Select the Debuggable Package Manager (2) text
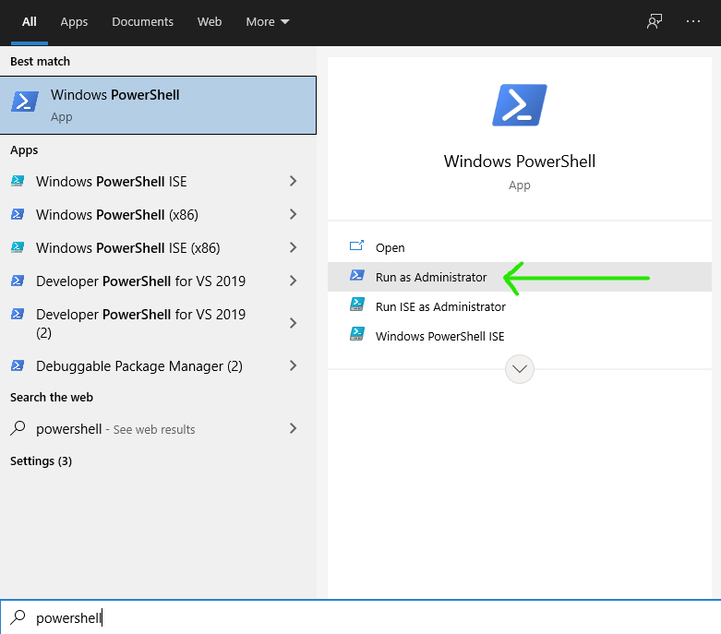 click(139, 366)
